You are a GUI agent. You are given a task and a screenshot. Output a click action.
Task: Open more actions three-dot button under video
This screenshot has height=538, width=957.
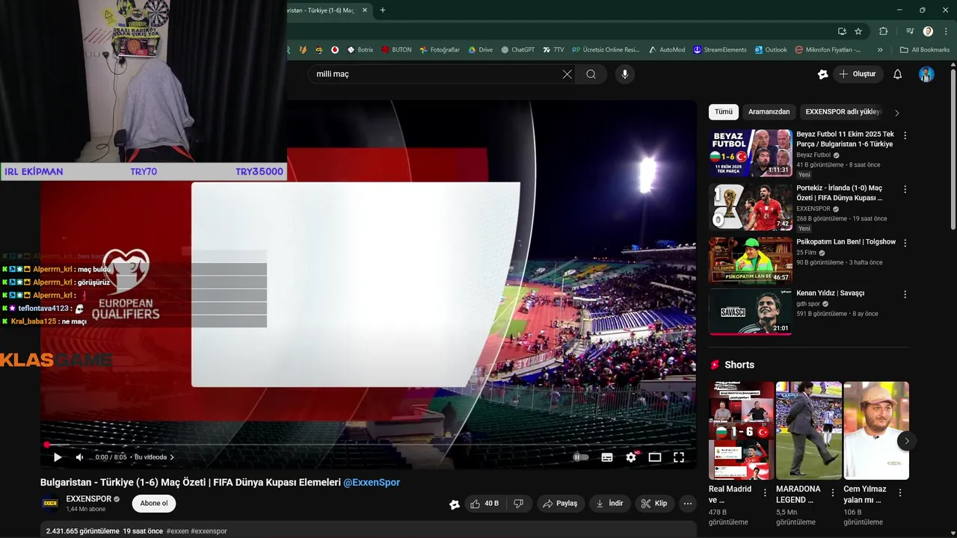(688, 504)
